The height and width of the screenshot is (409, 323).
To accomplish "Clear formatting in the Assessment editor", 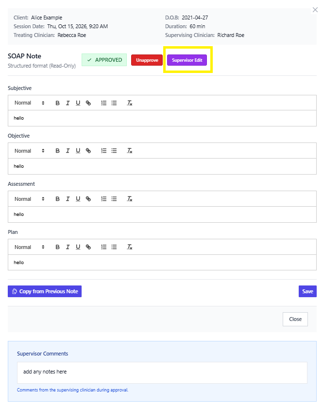I will pyautogui.click(x=130, y=199).
